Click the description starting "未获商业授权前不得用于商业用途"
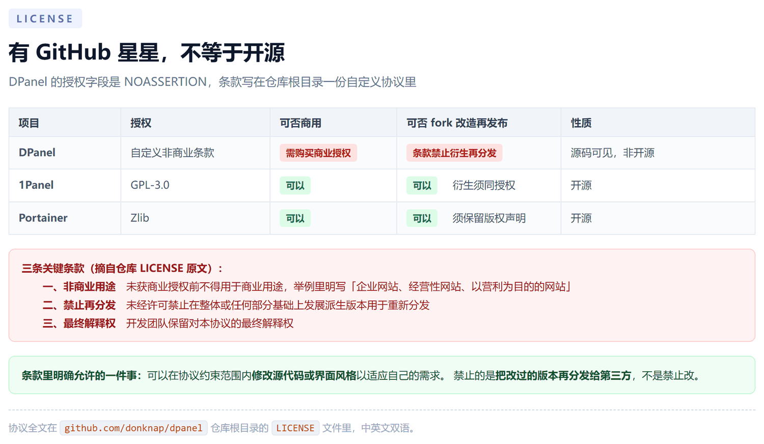The width and height of the screenshot is (764, 444). [348, 286]
